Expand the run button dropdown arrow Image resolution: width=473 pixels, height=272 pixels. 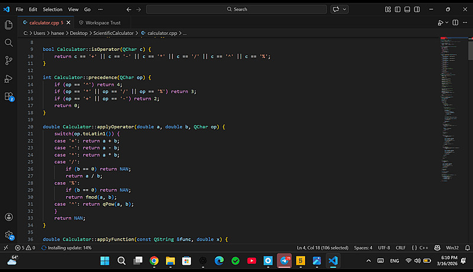(x=446, y=22)
